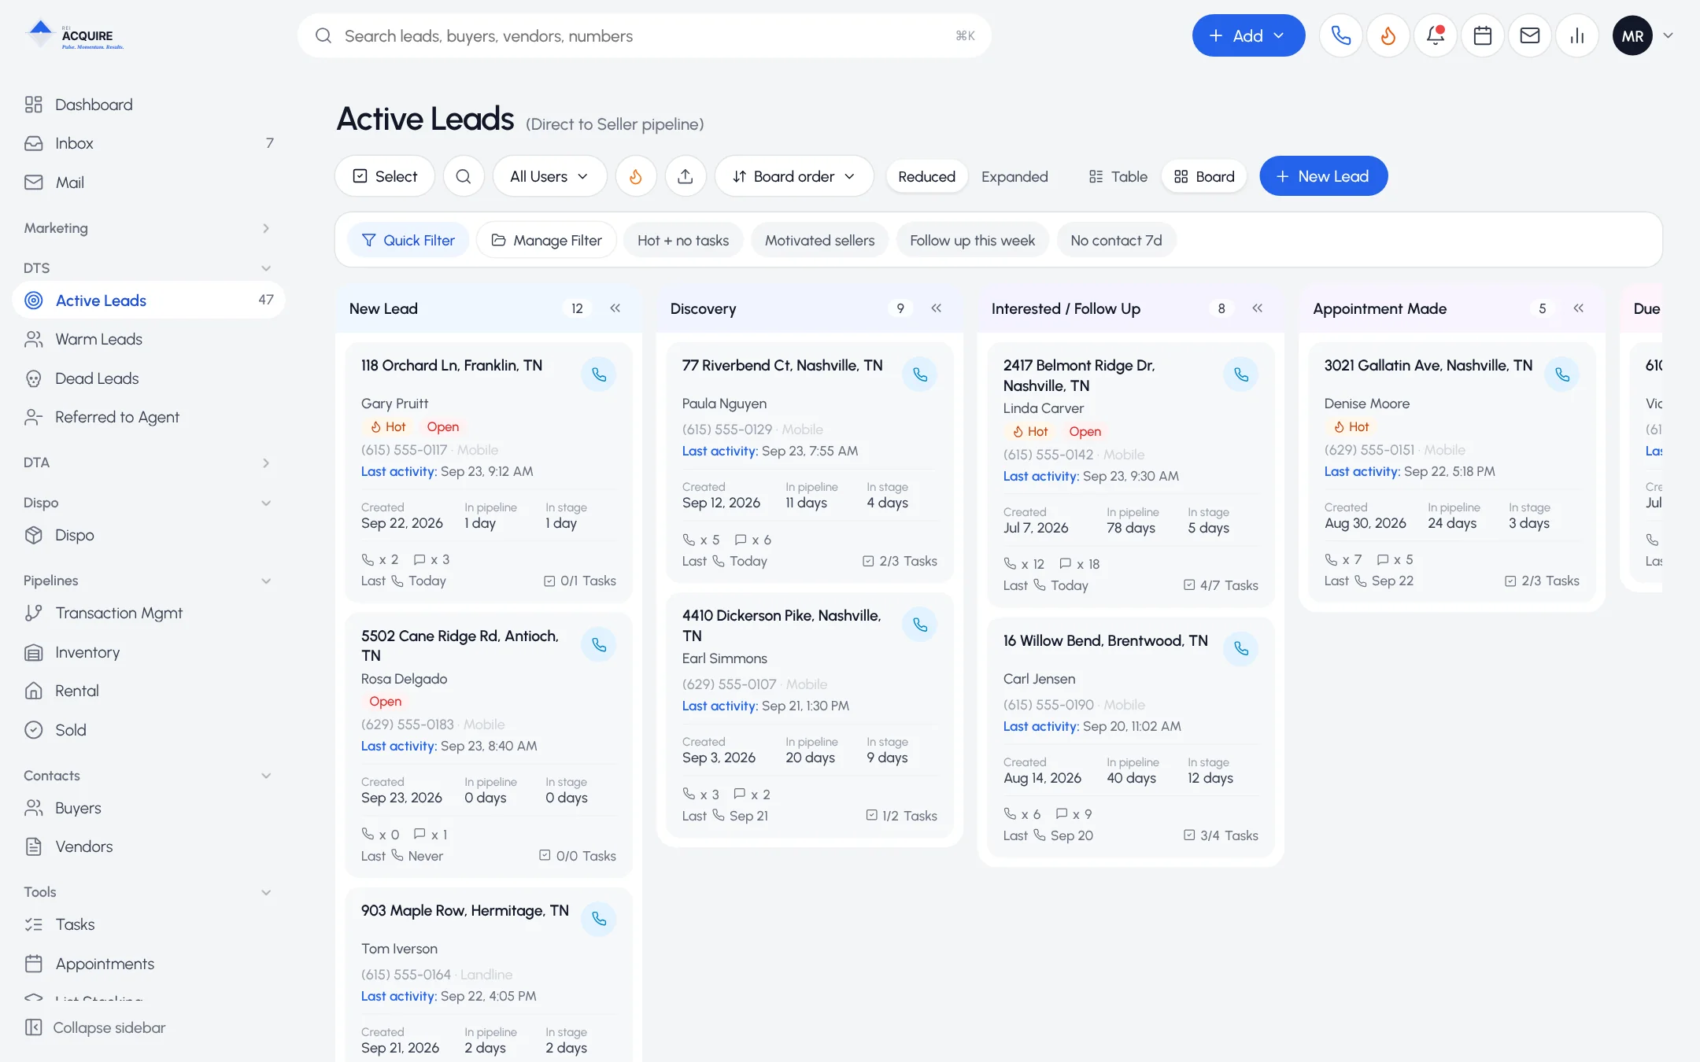Call Linda Carver at 2417 Belmont Ridge Dr

pos(1241,374)
